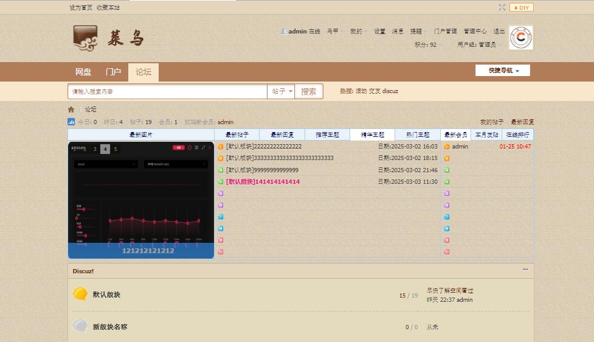
Task: Open 我的帖子 link
Action: (x=492, y=122)
